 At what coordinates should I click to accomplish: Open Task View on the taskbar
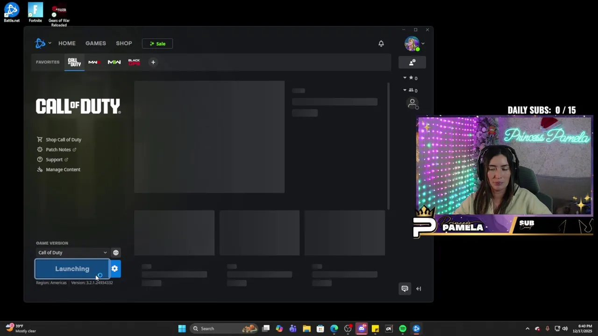pyautogui.click(x=266, y=329)
